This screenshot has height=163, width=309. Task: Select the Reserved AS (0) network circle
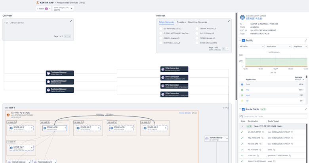point(160,29)
